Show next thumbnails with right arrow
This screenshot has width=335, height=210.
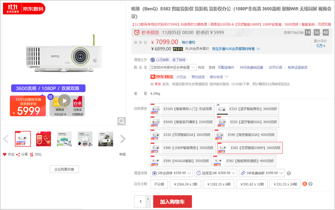click(x=122, y=139)
